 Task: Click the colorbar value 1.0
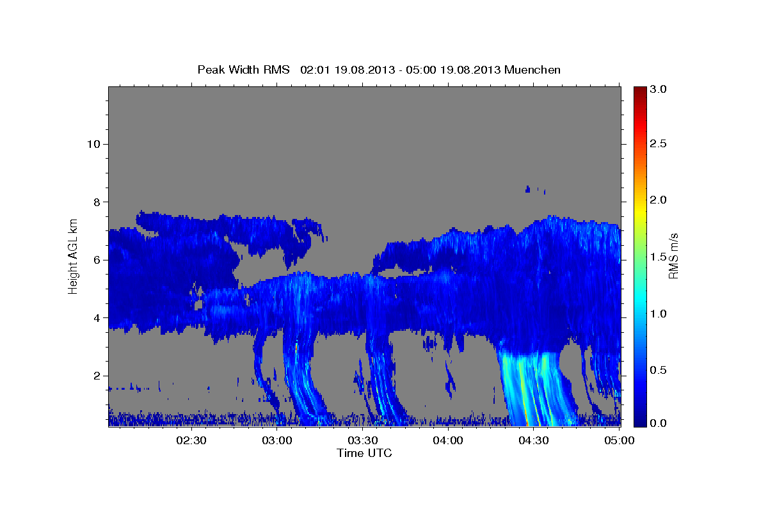pos(659,314)
